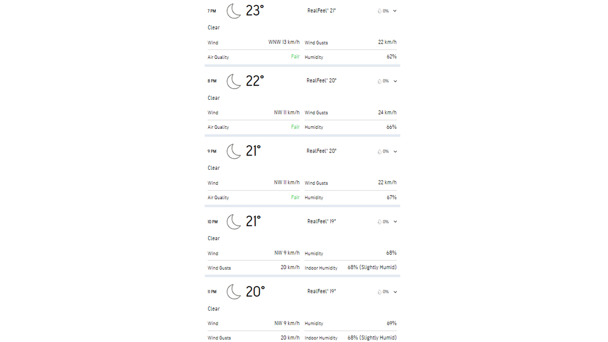Click the moon icon for 9 PM

(x=234, y=151)
